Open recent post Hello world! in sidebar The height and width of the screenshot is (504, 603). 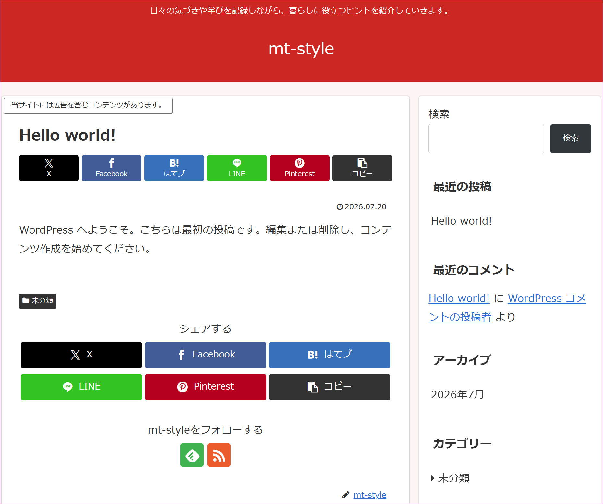461,221
